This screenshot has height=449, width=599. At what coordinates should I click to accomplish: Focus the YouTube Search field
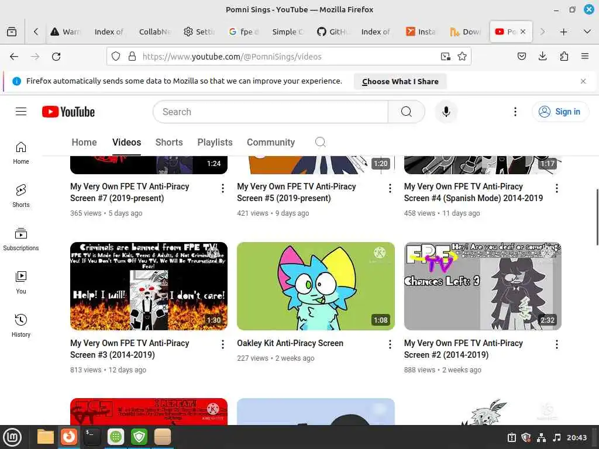(x=271, y=112)
